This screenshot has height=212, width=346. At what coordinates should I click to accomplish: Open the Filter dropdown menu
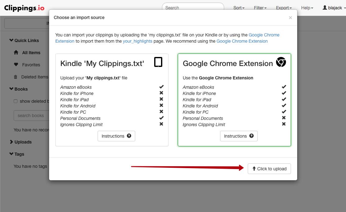(x=260, y=8)
